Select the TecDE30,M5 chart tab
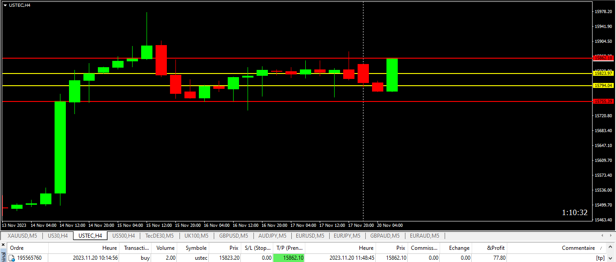The image size is (616, 262). tap(159, 235)
